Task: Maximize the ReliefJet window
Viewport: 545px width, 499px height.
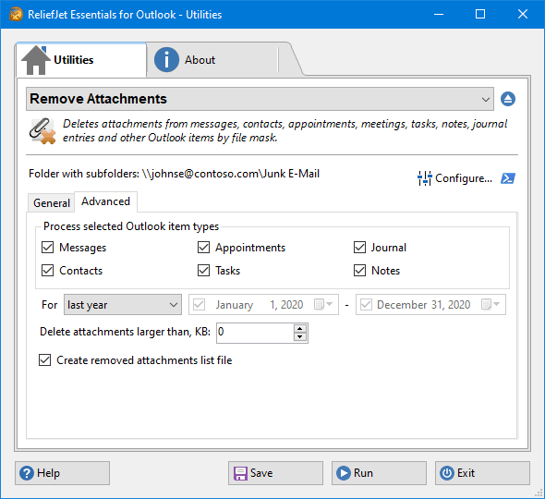Action: point(480,14)
